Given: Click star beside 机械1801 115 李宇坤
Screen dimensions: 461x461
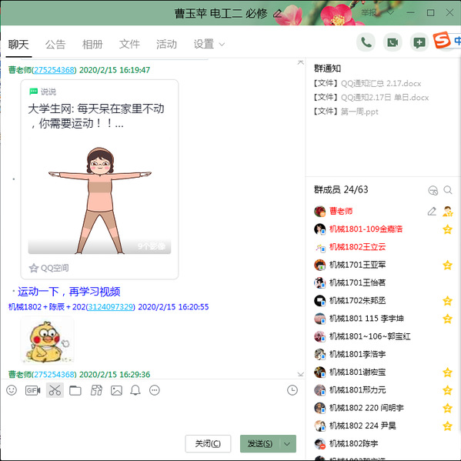Looking at the screenshot, I should 447,319.
